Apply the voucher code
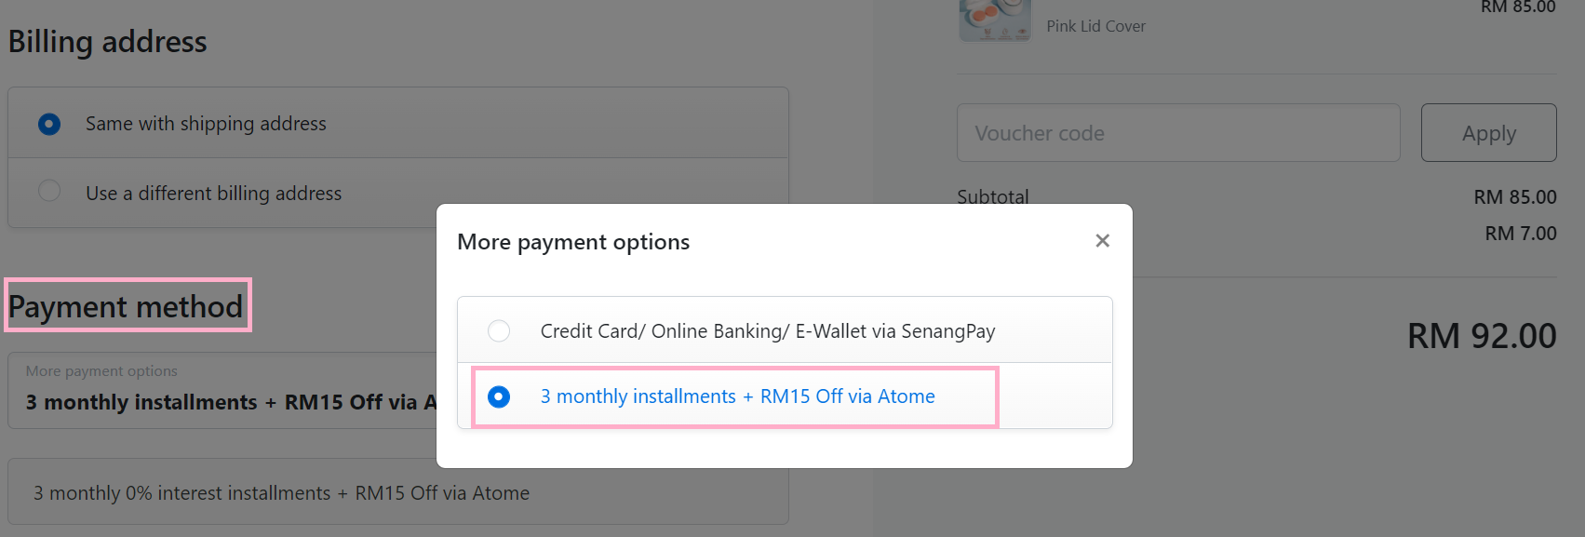Viewport: 1585px width, 537px height. [1489, 133]
